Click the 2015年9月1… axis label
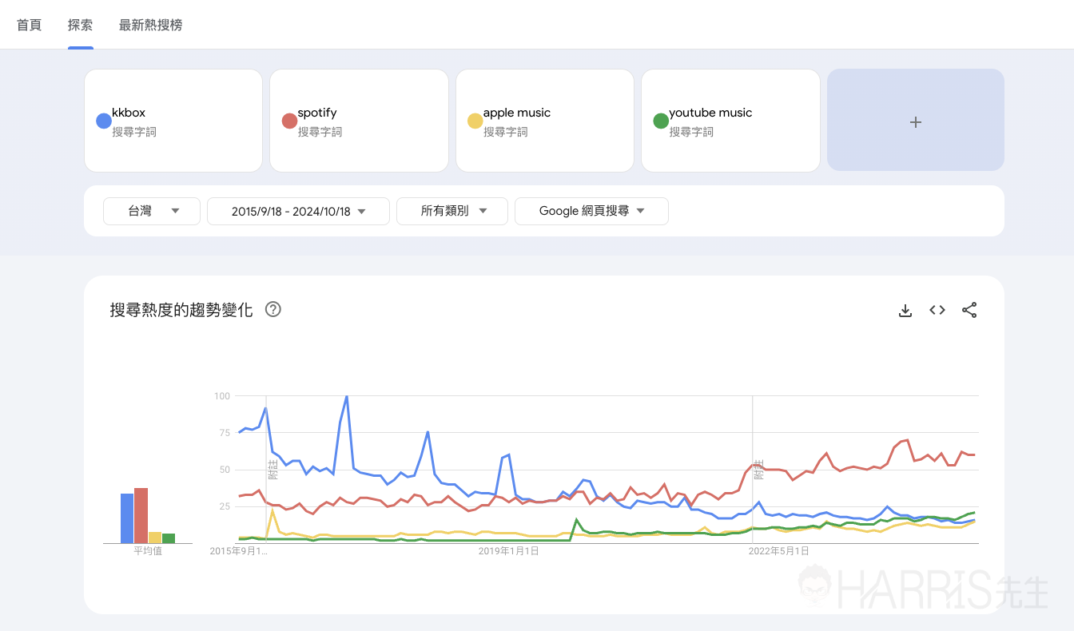Viewport: 1074px width, 631px height. [240, 551]
